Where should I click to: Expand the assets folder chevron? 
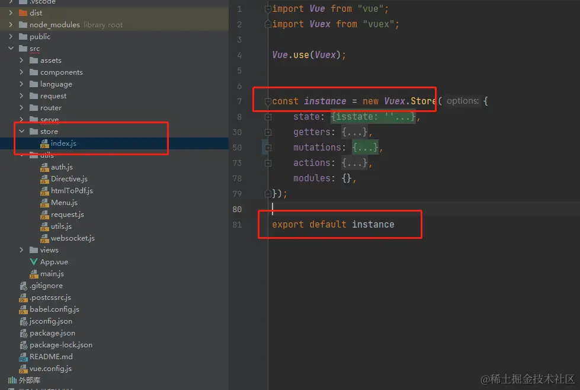click(21, 60)
